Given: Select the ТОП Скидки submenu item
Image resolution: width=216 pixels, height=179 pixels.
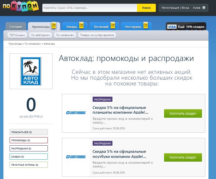Looking at the screenshot, I should 17,35.
